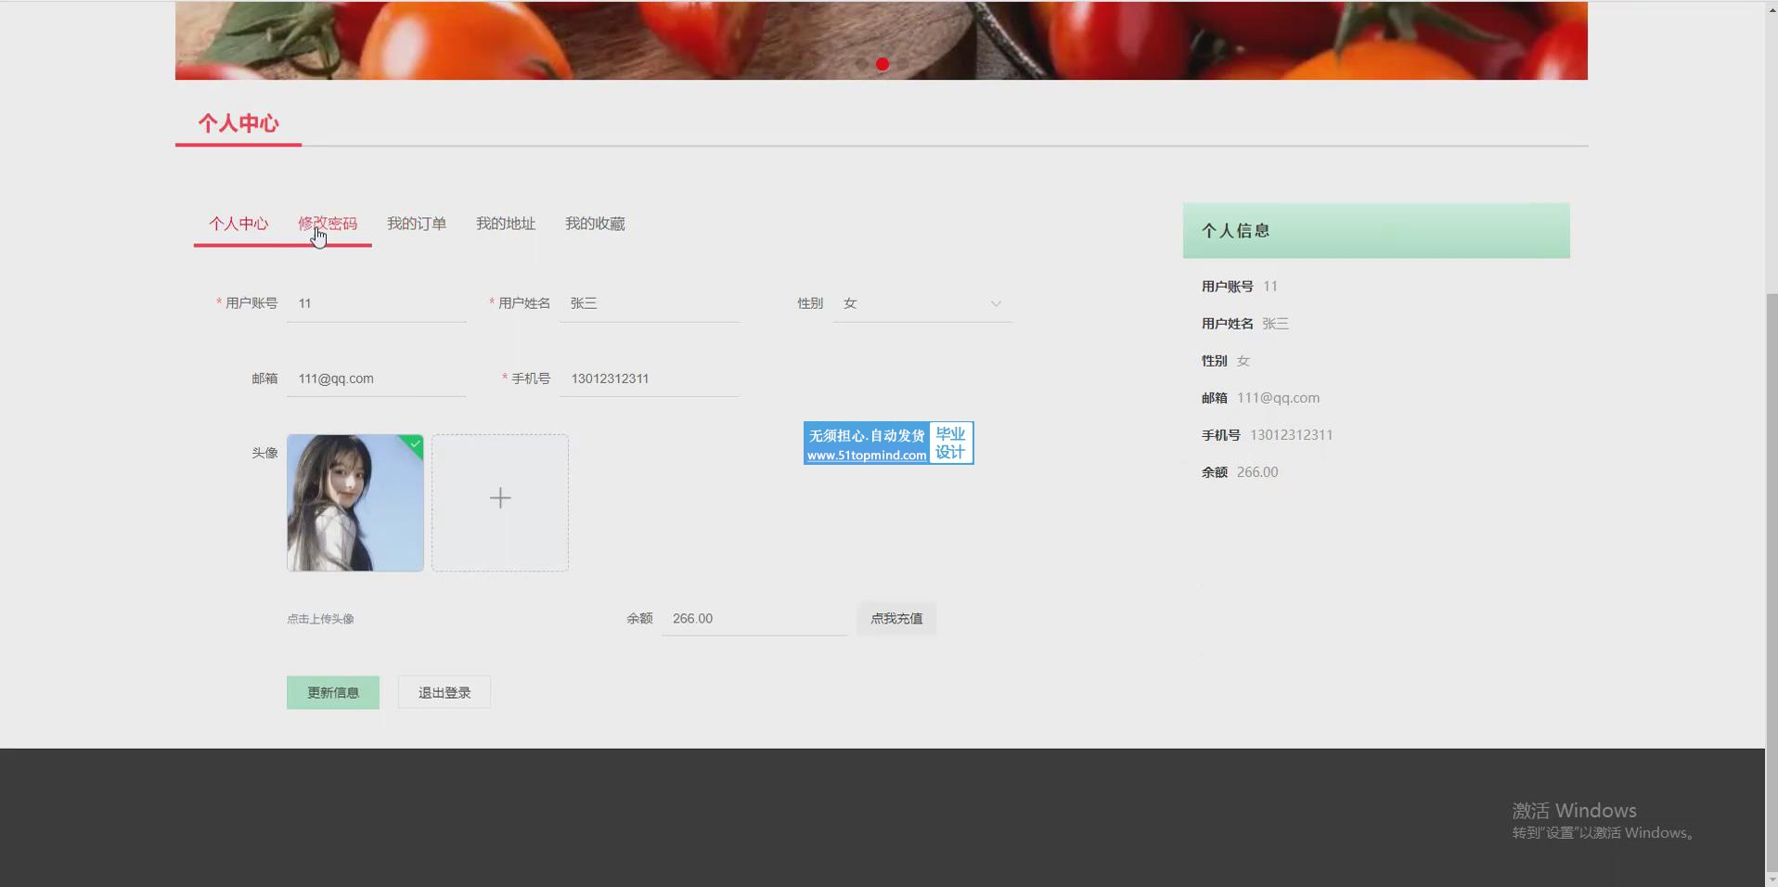Click the sidebar email 111@qq.com
This screenshot has width=1778, height=887.
tap(1278, 398)
